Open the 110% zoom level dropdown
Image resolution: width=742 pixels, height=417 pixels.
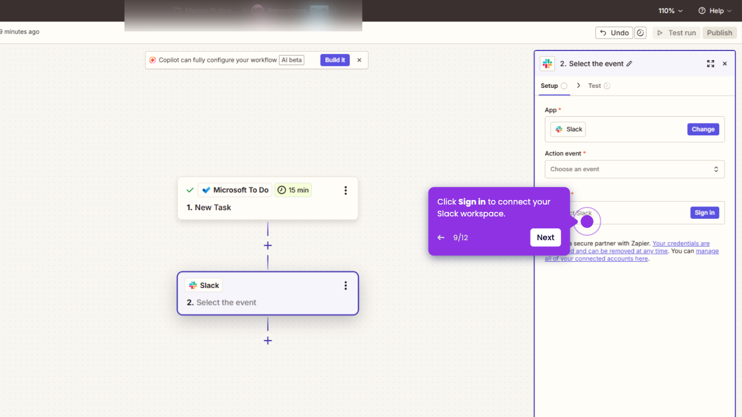(x=671, y=11)
